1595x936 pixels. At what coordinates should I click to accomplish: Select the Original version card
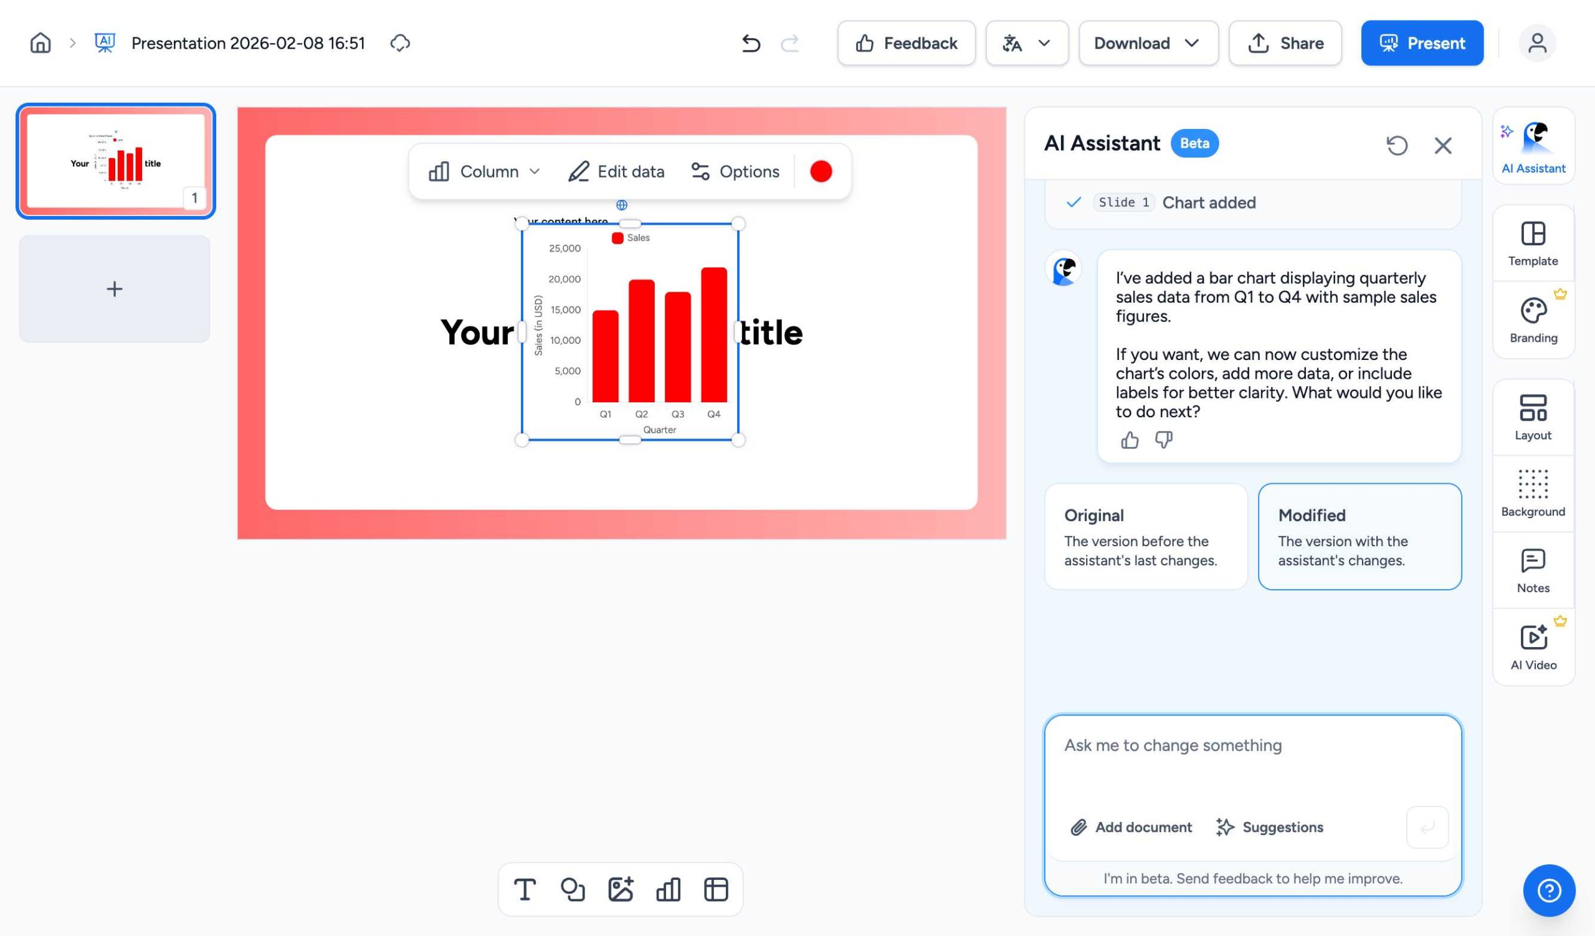click(1146, 536)
